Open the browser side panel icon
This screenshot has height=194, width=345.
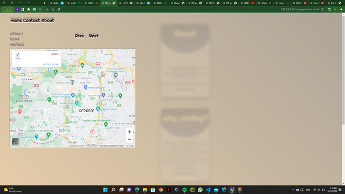(x=23, y=10)
